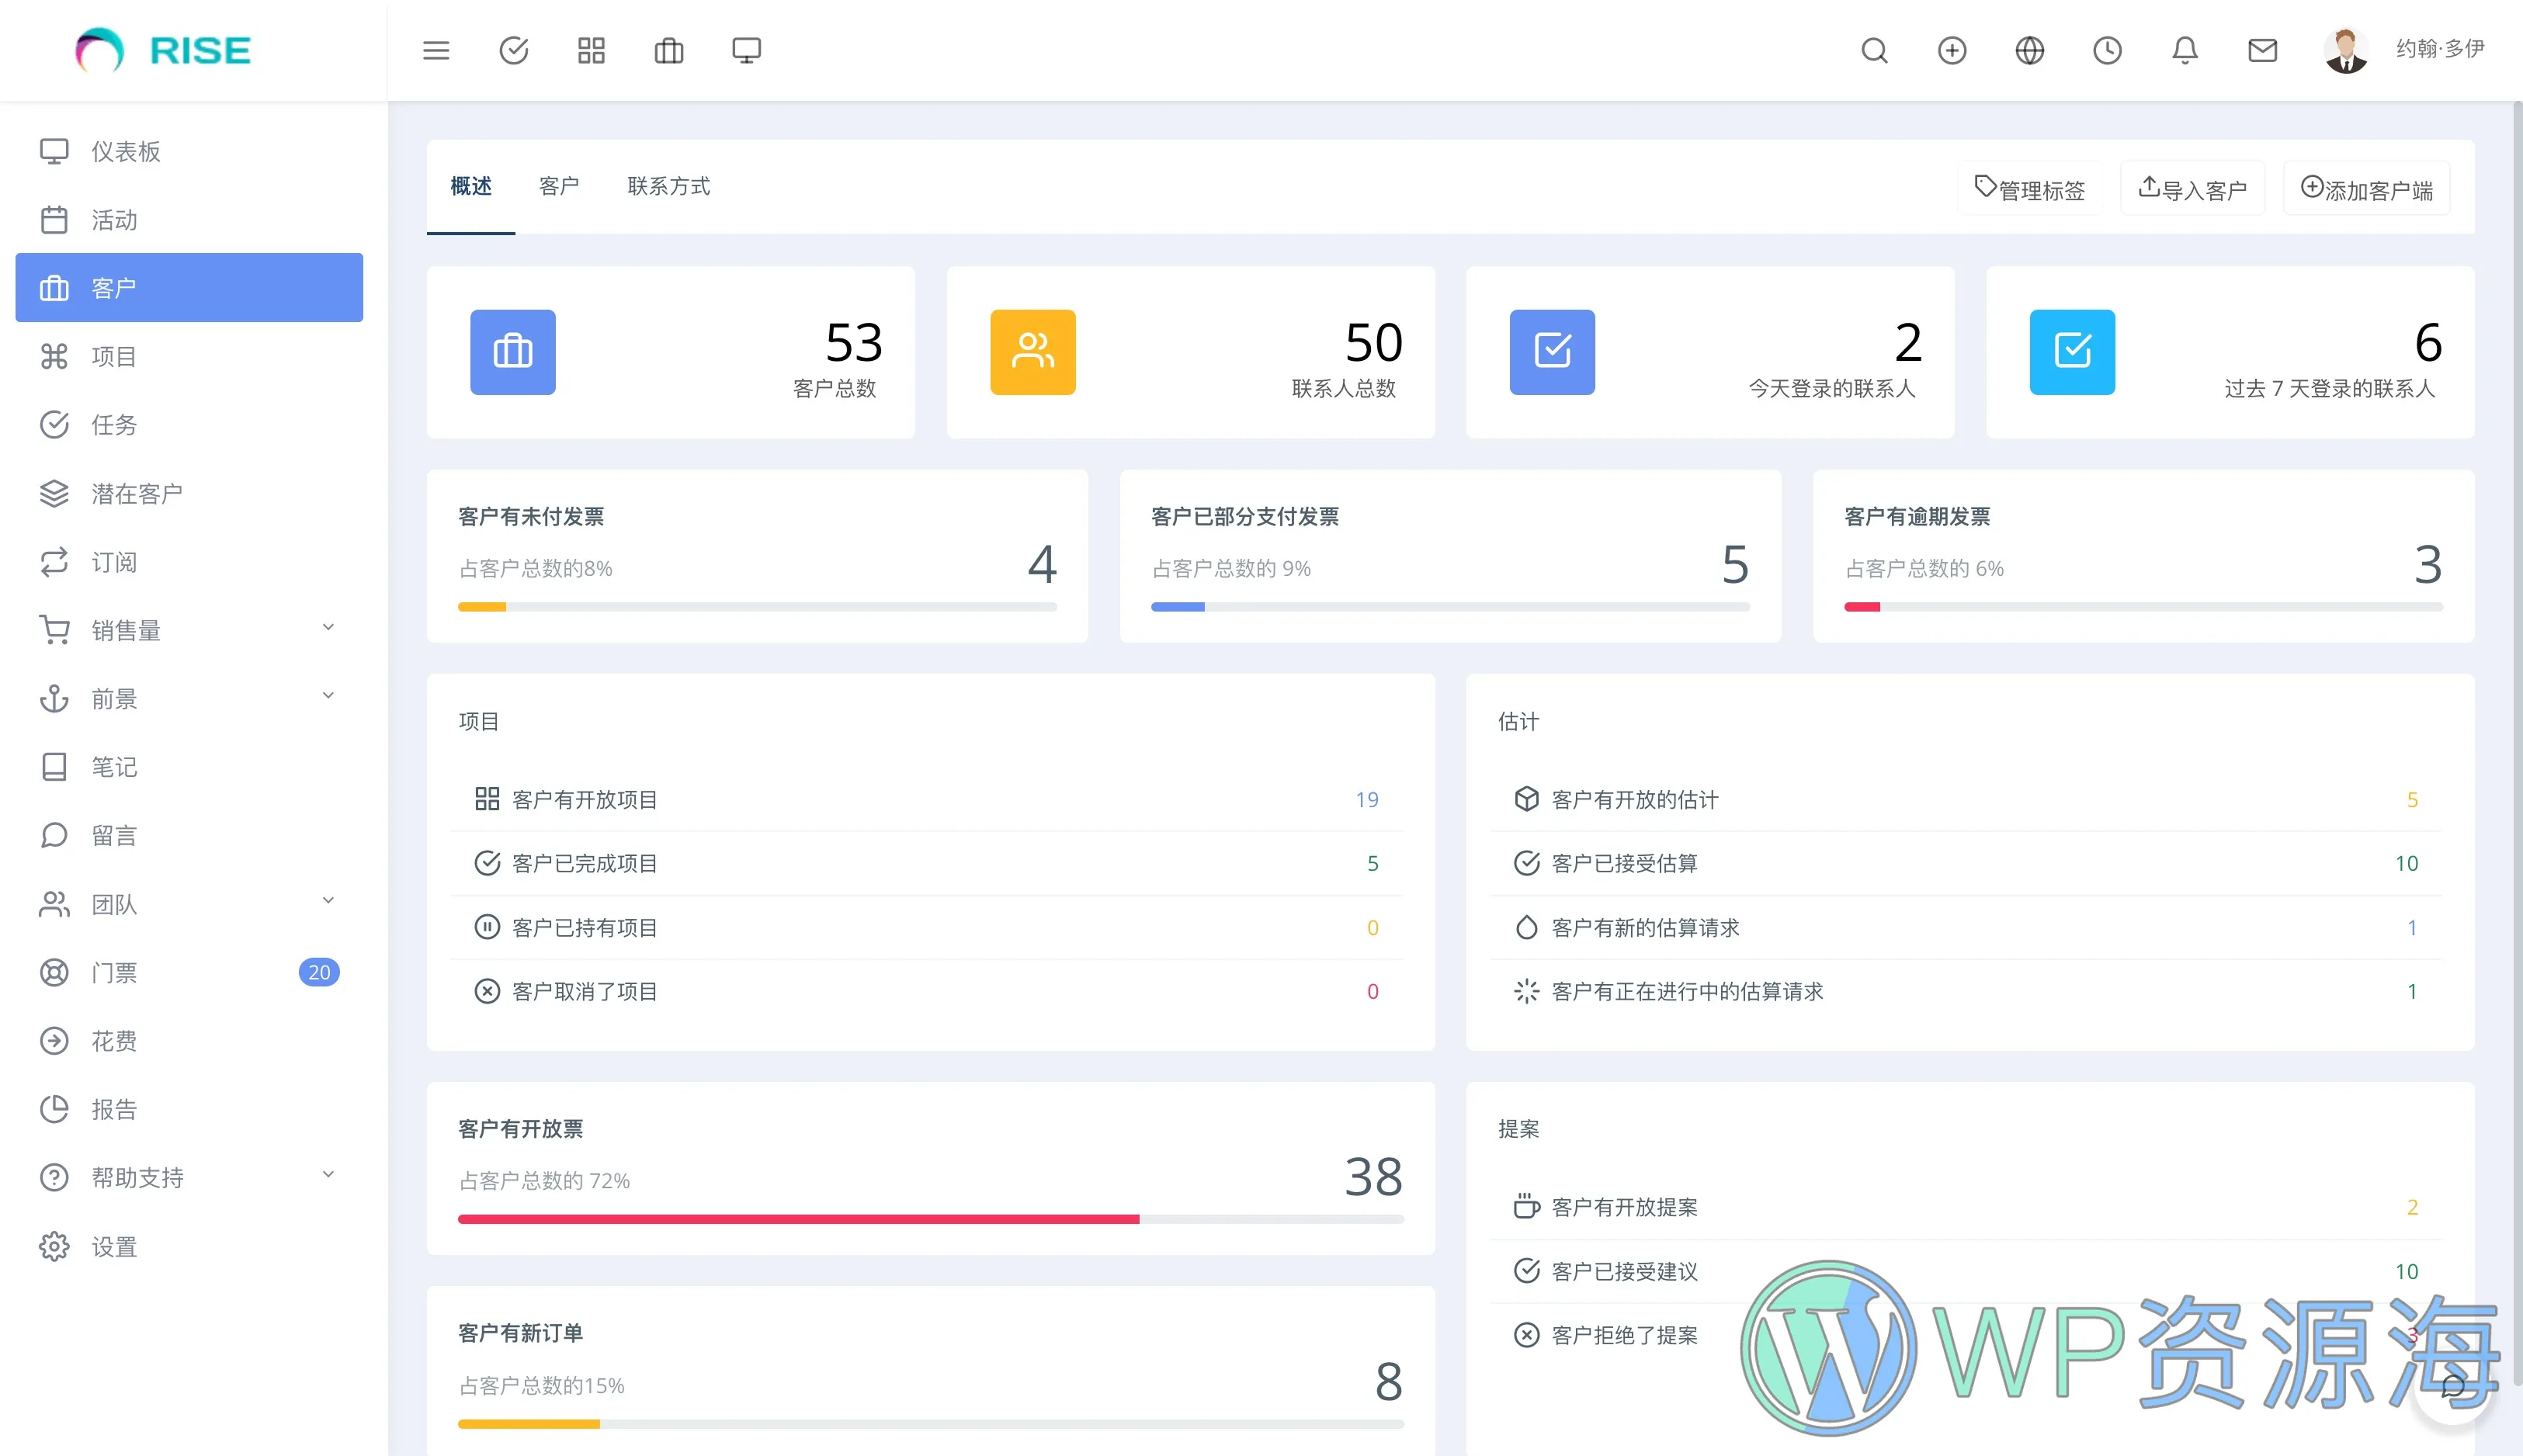Open notifications bell icon

pyautogui.click(x=2185, y=50)
